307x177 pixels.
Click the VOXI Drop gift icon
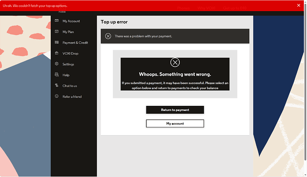(57, 53)
